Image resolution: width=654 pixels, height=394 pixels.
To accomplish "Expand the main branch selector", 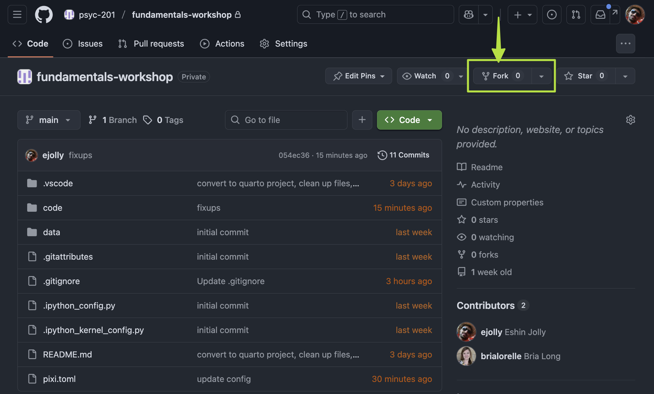I will [x=49, y=120].
